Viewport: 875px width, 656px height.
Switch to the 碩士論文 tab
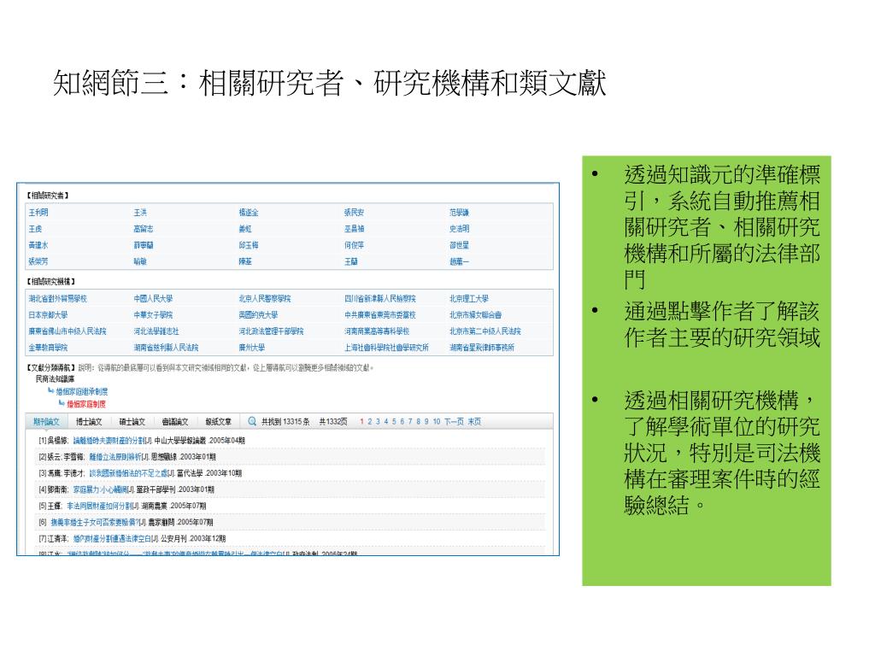click(132, 422)
